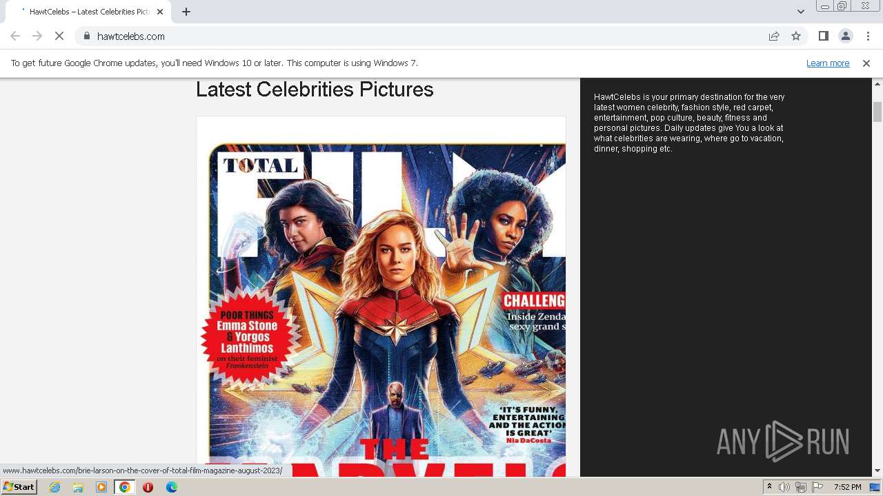This screenshot has height=496, width=883.
Task: Click the Latest Celebrities Pictures heading
Action: (315, 90)
